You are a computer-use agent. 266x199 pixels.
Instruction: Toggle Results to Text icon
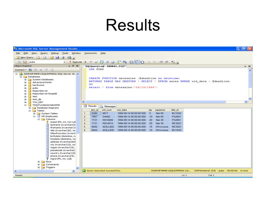131,62
